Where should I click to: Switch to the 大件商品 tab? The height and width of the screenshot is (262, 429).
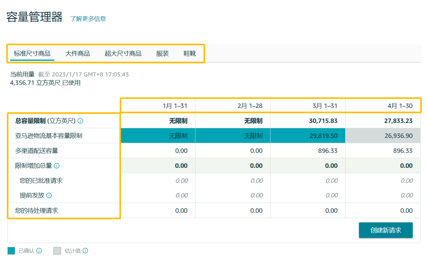[77, 54]
